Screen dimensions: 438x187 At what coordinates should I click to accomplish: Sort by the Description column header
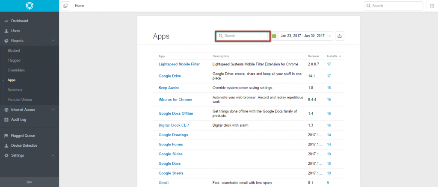click(221, 56)
